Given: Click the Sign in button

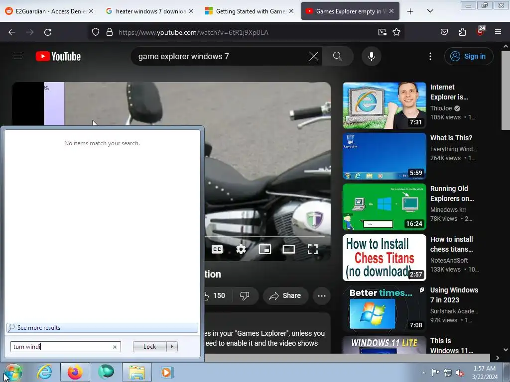Looking at the screenshot, I should 469,56.
